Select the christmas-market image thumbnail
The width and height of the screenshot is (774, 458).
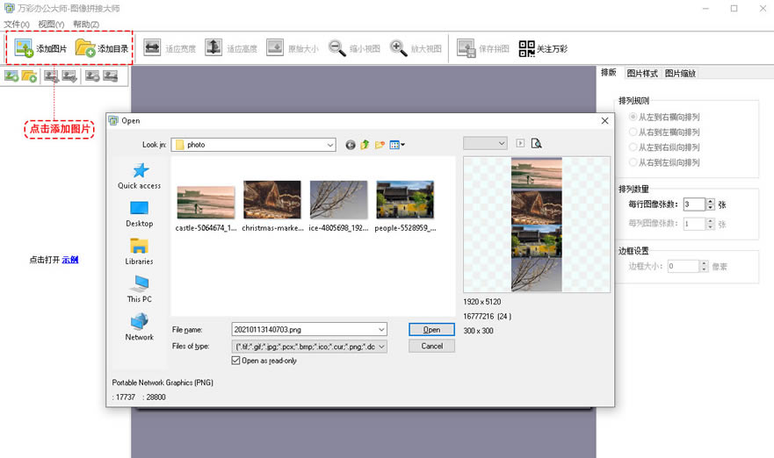pos(271,200)
